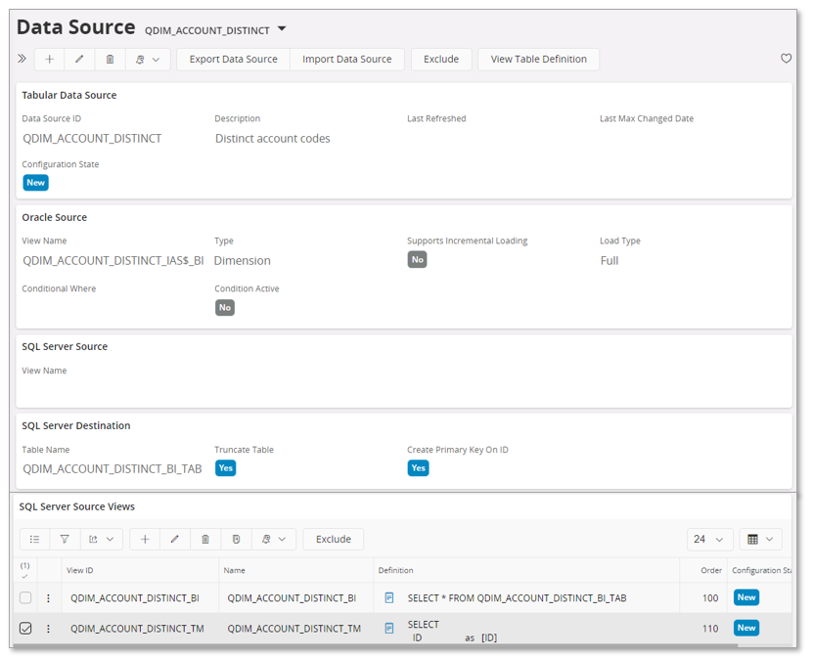Open the QDIM_ACCOUNT_DISTINCT record selector dropdown
The width and height of the screenshot is (813, 658).
click(282, 29)
